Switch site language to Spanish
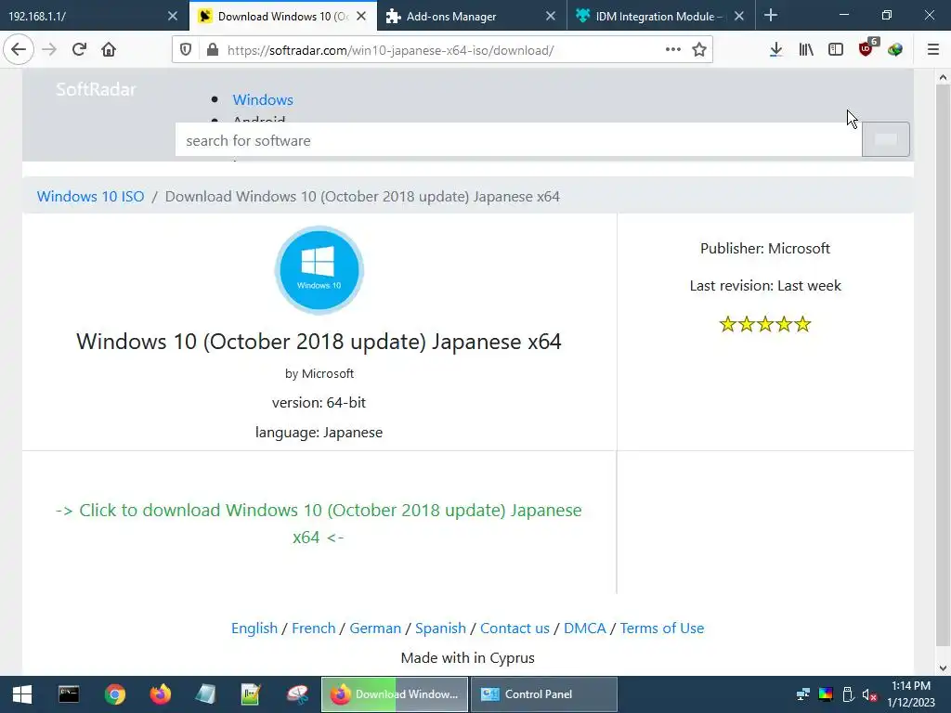Screen dimensions: 951x713 pyautogui.click(x=440, y=629)
